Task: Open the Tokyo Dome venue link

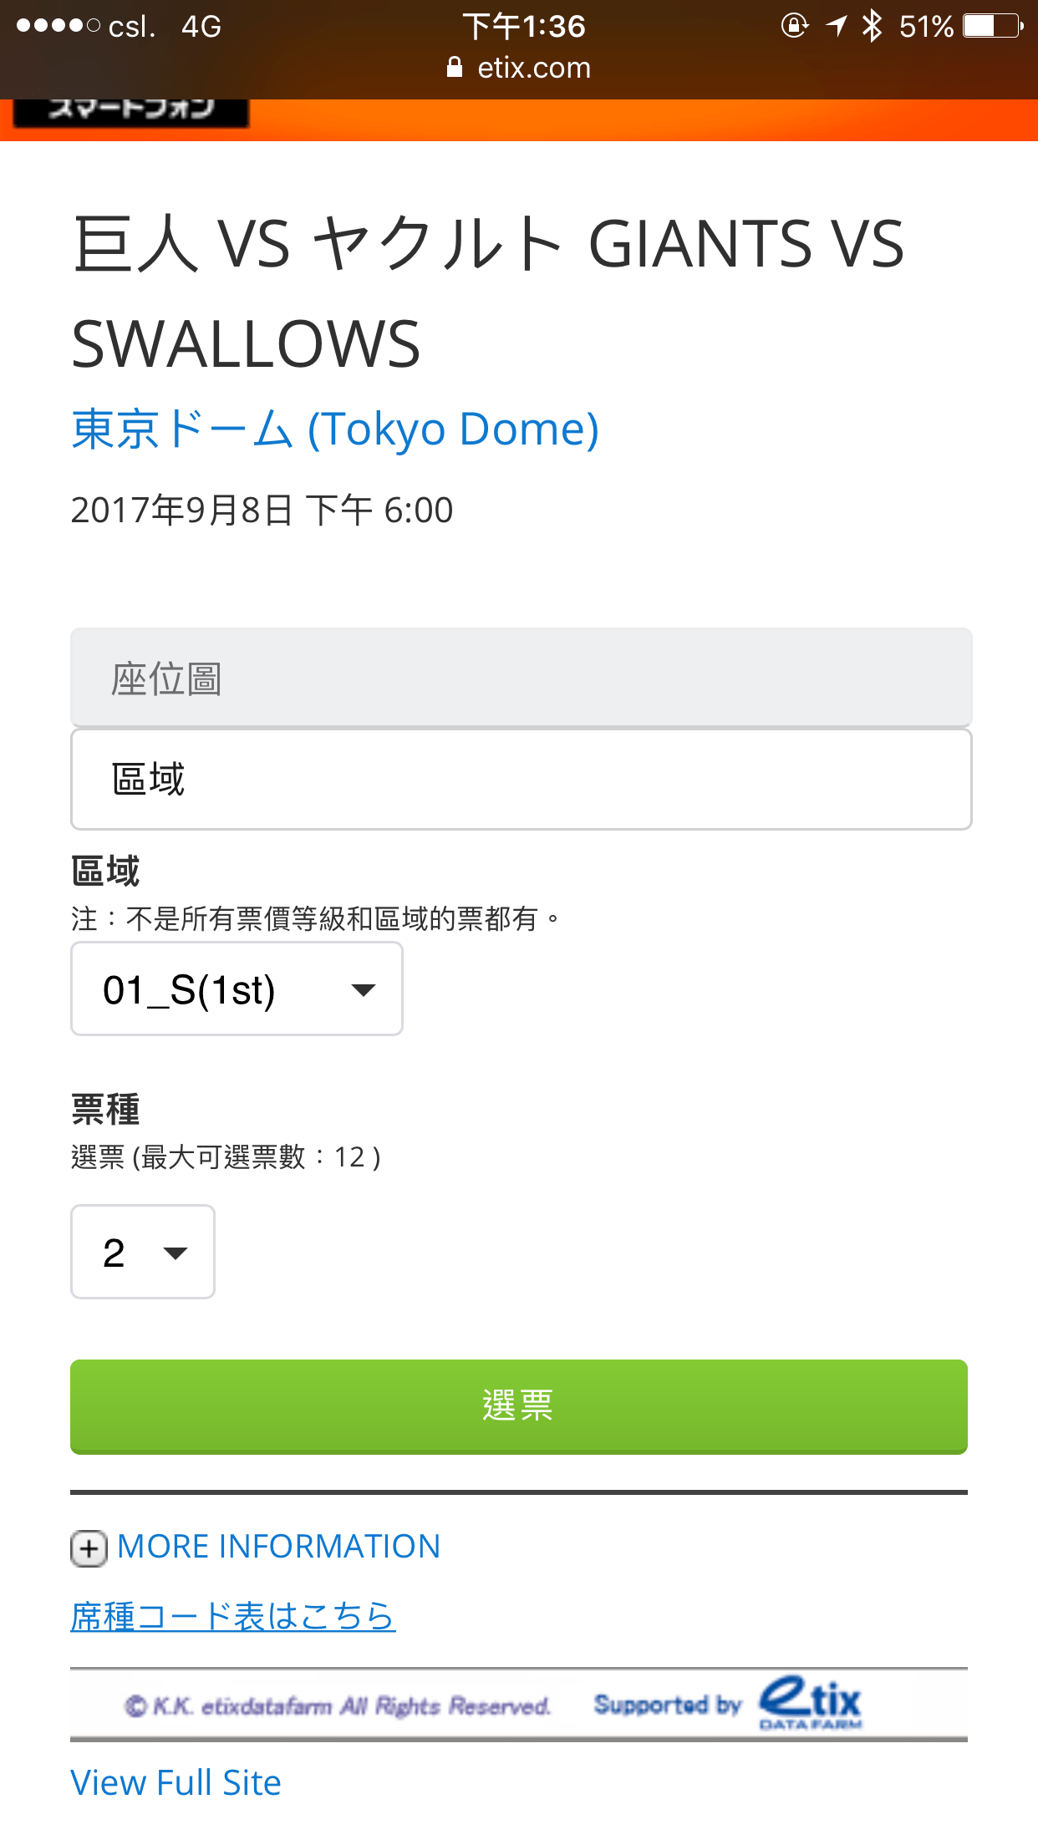Action: click(x=335, y=429)
